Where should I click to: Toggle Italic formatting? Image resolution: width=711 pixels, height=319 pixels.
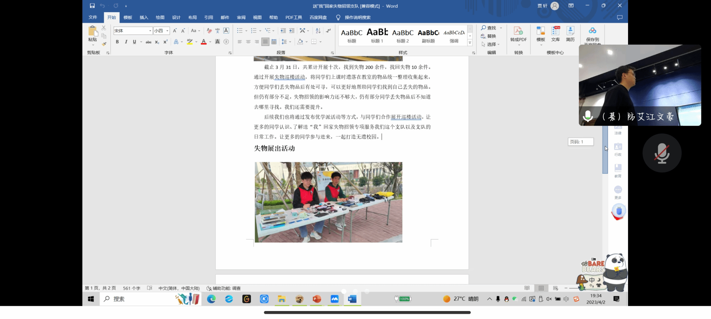(126, 42)
